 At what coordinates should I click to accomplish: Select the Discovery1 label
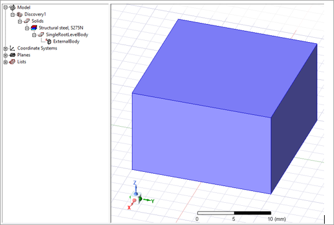tap(35, 14)
